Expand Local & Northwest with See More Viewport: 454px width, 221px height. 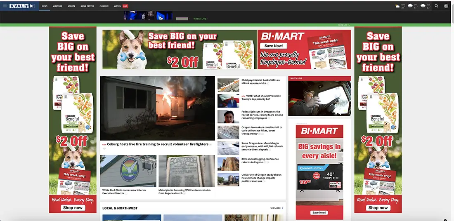[277, 208]
